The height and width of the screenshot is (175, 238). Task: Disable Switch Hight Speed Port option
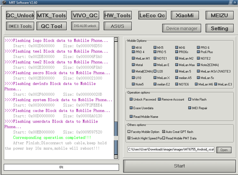(129, 138)
